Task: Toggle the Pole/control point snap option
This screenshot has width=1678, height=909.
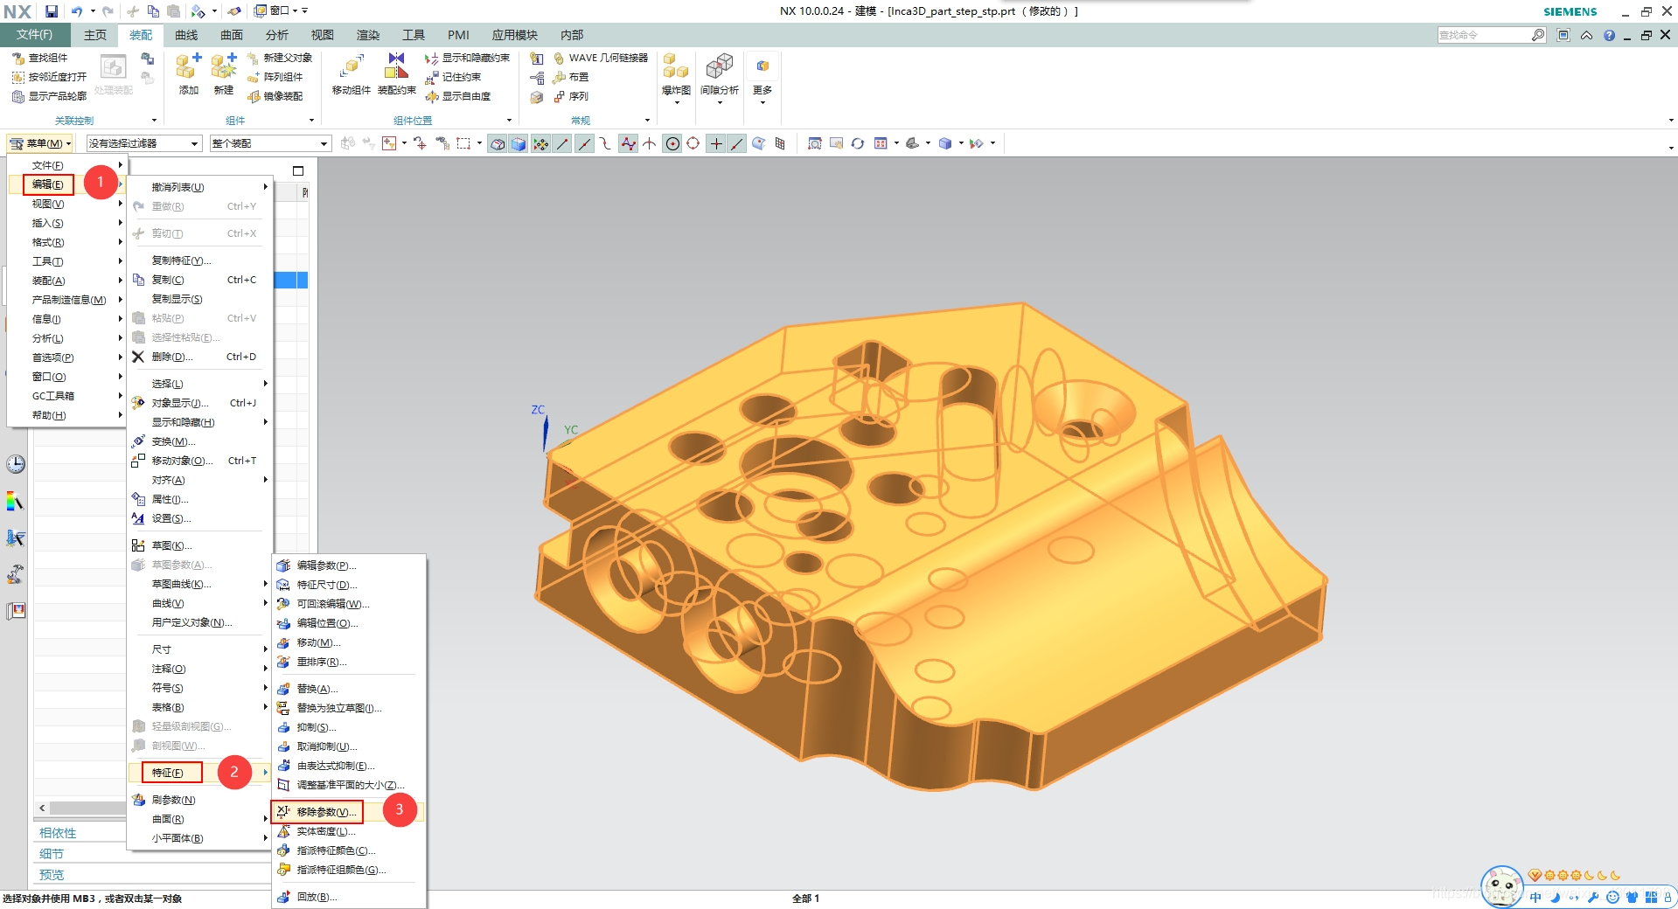Action: coord(629,143)
